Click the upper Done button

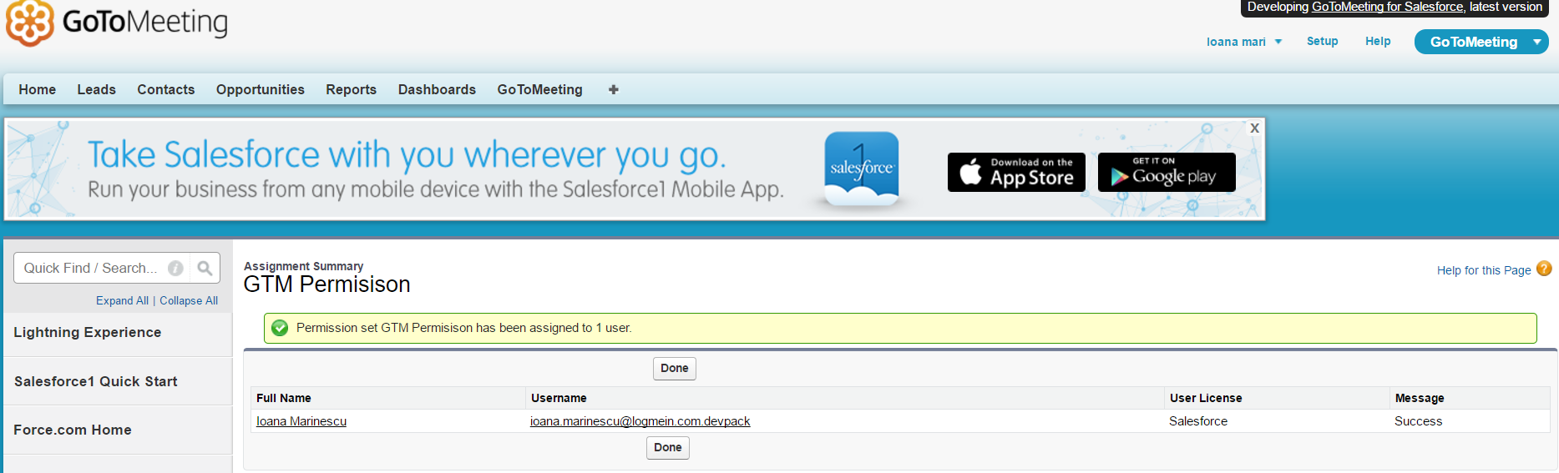click(x=675, y=368)
